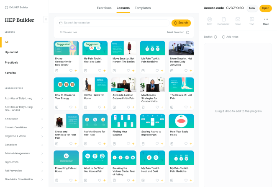Favorite 'Move Smarter, Not Harder: Daily Activities'
Screen dimensions: 277x187
coord(186,71)
